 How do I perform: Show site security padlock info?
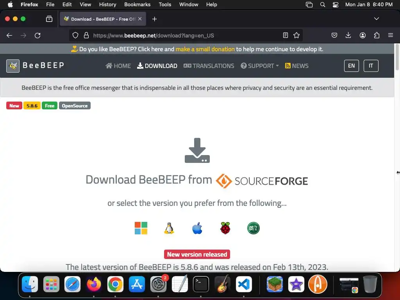(86, 35)
